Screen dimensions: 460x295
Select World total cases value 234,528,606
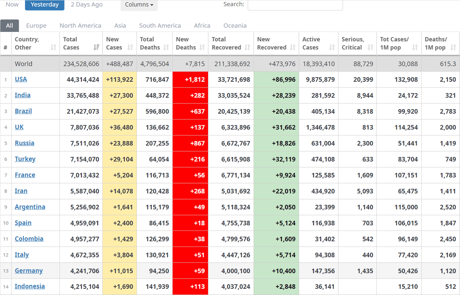pyautogui.click(x=81, y=64)
